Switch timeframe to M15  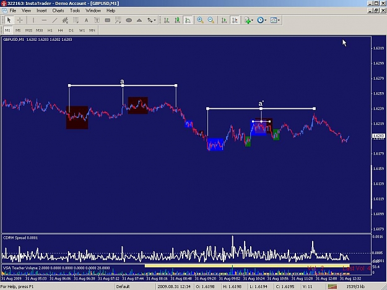[x=28, y=30]
